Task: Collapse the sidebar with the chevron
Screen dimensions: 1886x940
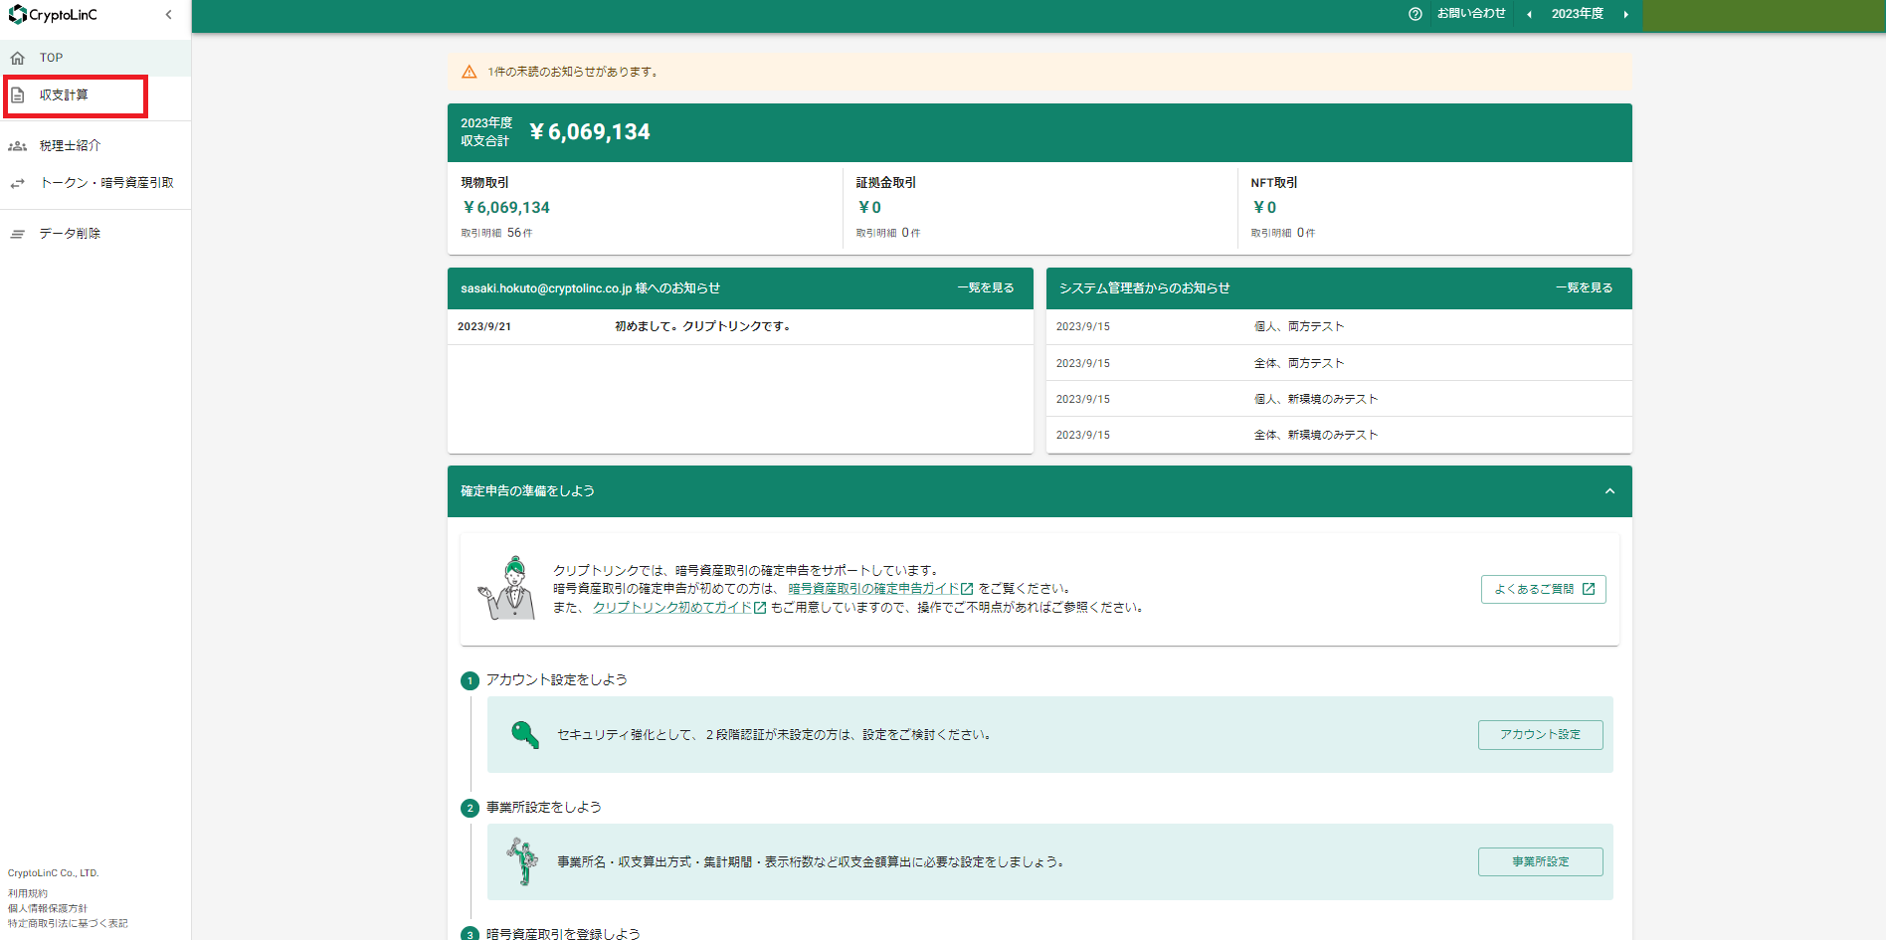Action: (169, 15)
